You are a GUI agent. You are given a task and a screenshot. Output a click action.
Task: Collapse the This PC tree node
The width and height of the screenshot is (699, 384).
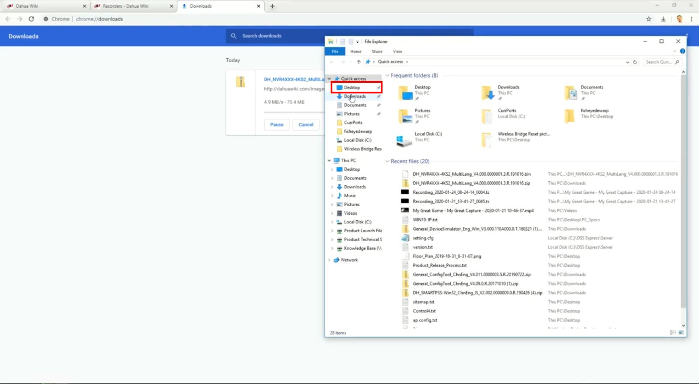point(329,161)
